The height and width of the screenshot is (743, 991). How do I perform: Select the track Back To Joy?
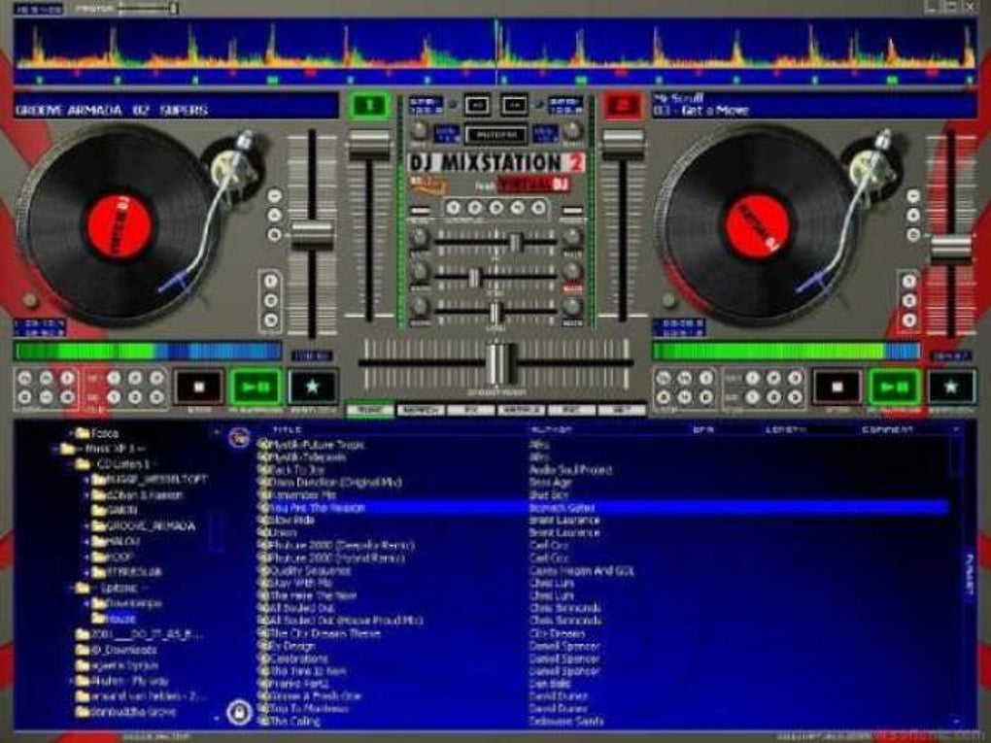pyautogui.click(x=296, y=469)
